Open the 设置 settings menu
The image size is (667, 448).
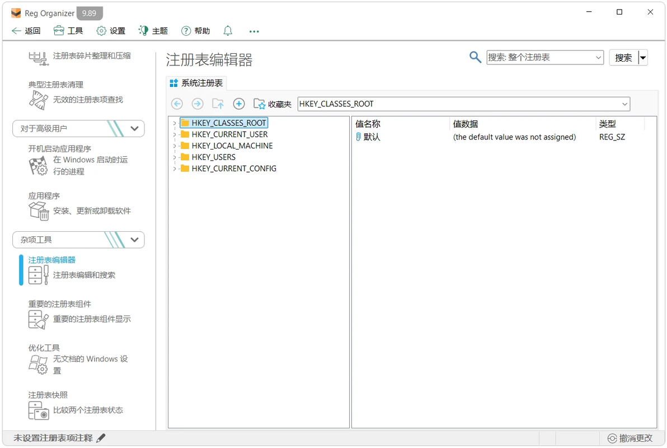[x=111, y=31]
